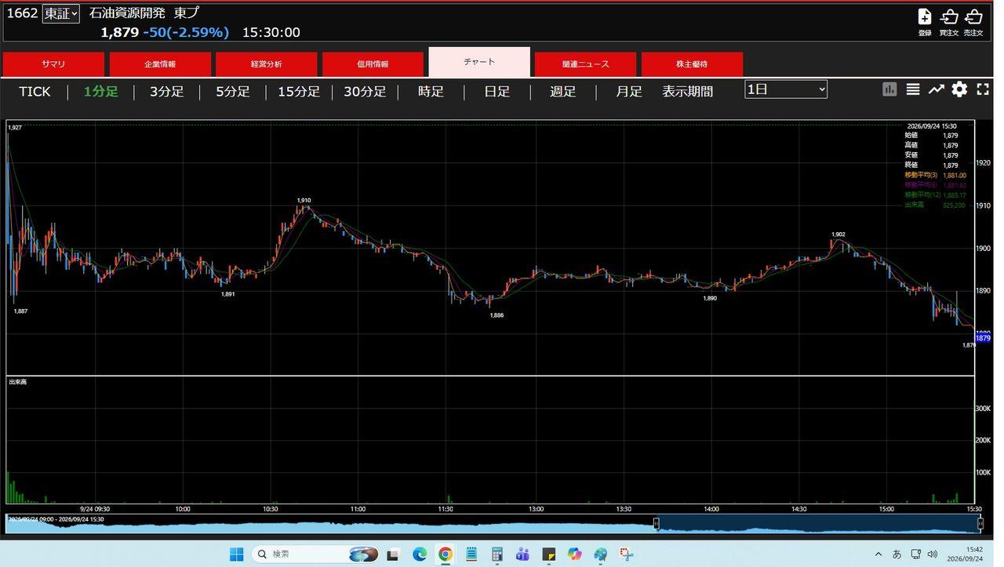Open the Windows Start menu
This screenshot has width=1004, height=567.
[236, 554]
